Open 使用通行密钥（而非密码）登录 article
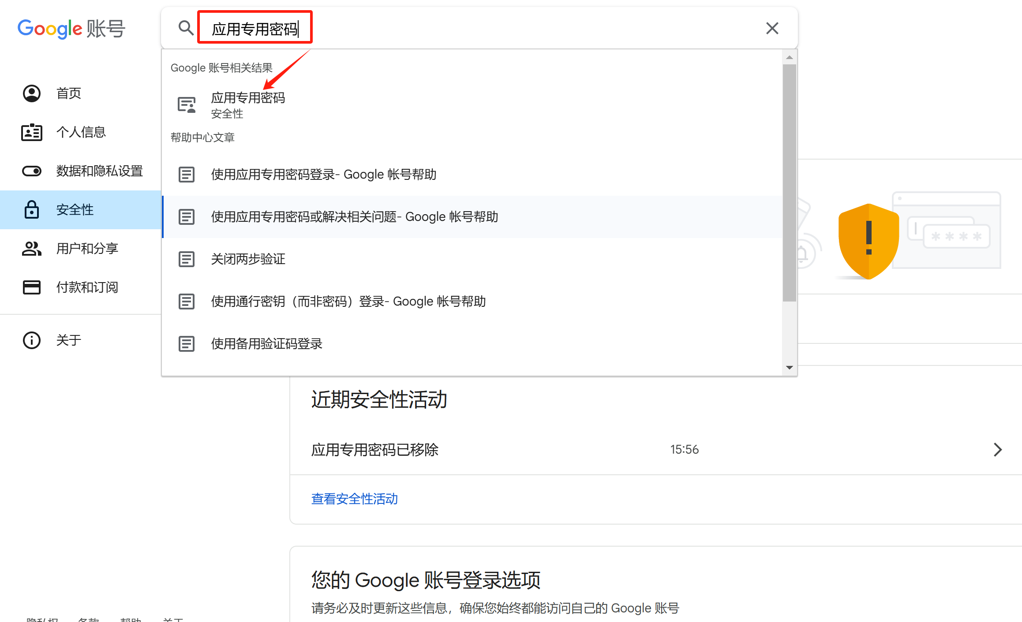The height and width of the screenshot is (622, 1022). (x=472, y=302)
